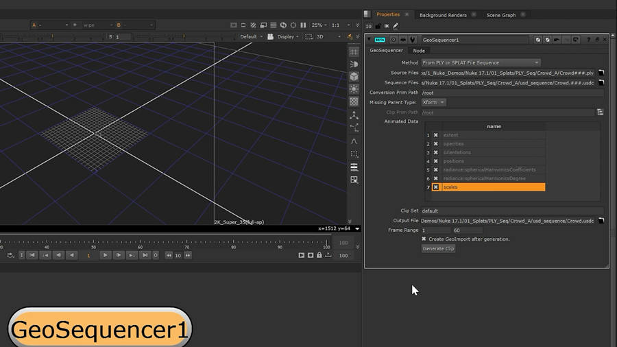Screen dimensions: 617x347
Task: Open the 1:1 proxy ratio dropdown
Action: pos(340,25)
